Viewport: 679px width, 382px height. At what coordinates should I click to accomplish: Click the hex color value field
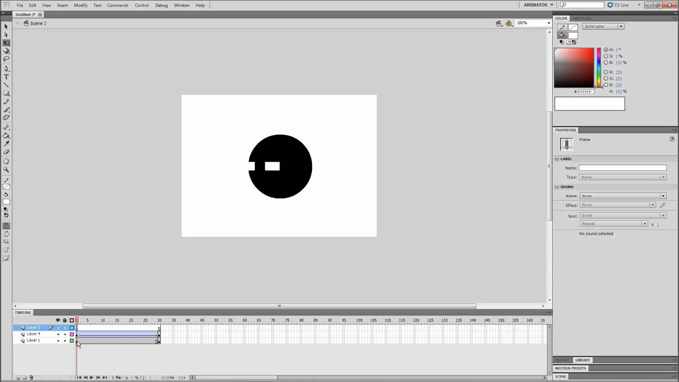pyautogui.click(x=585, y=92)
